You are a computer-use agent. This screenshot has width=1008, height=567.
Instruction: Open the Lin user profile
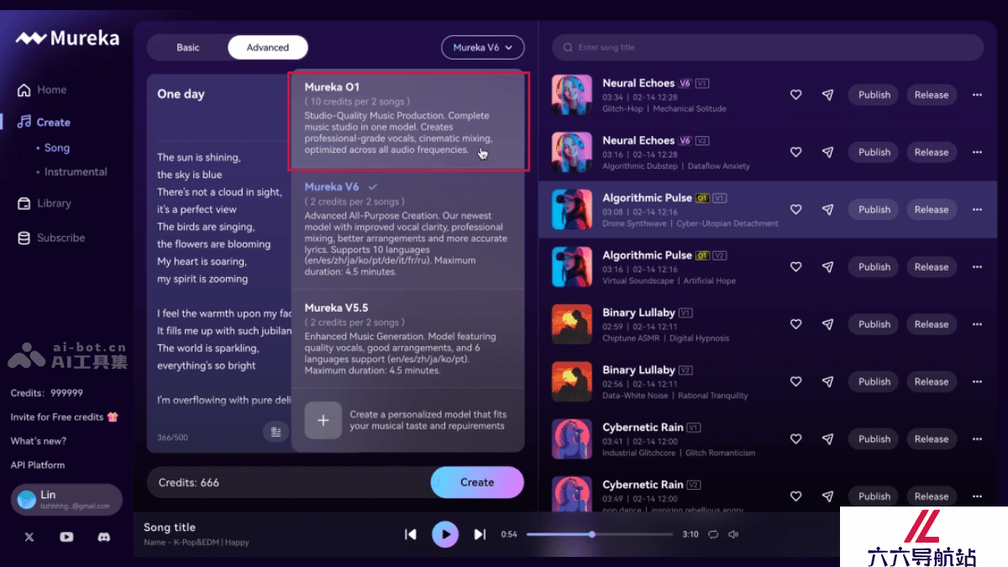[x=66, y=500]
